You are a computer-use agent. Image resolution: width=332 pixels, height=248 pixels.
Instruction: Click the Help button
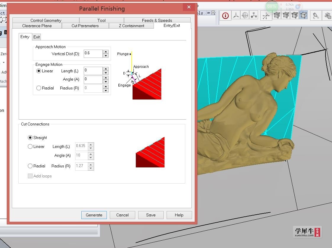(179, 215)
